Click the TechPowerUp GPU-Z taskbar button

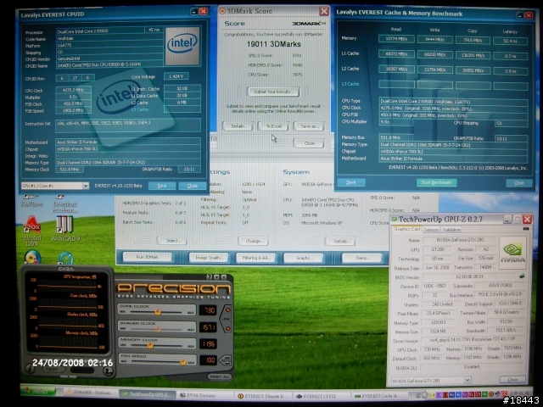point(147,394)
